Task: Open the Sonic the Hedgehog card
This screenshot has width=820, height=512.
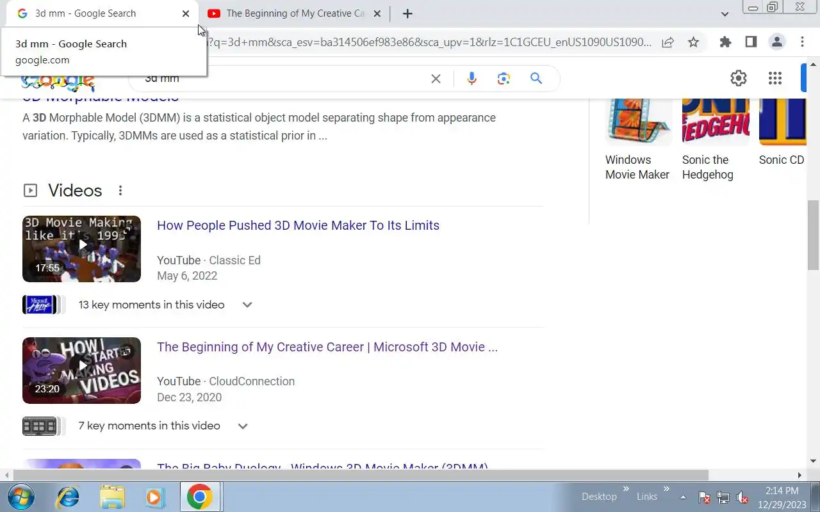Action: [715, 140]
